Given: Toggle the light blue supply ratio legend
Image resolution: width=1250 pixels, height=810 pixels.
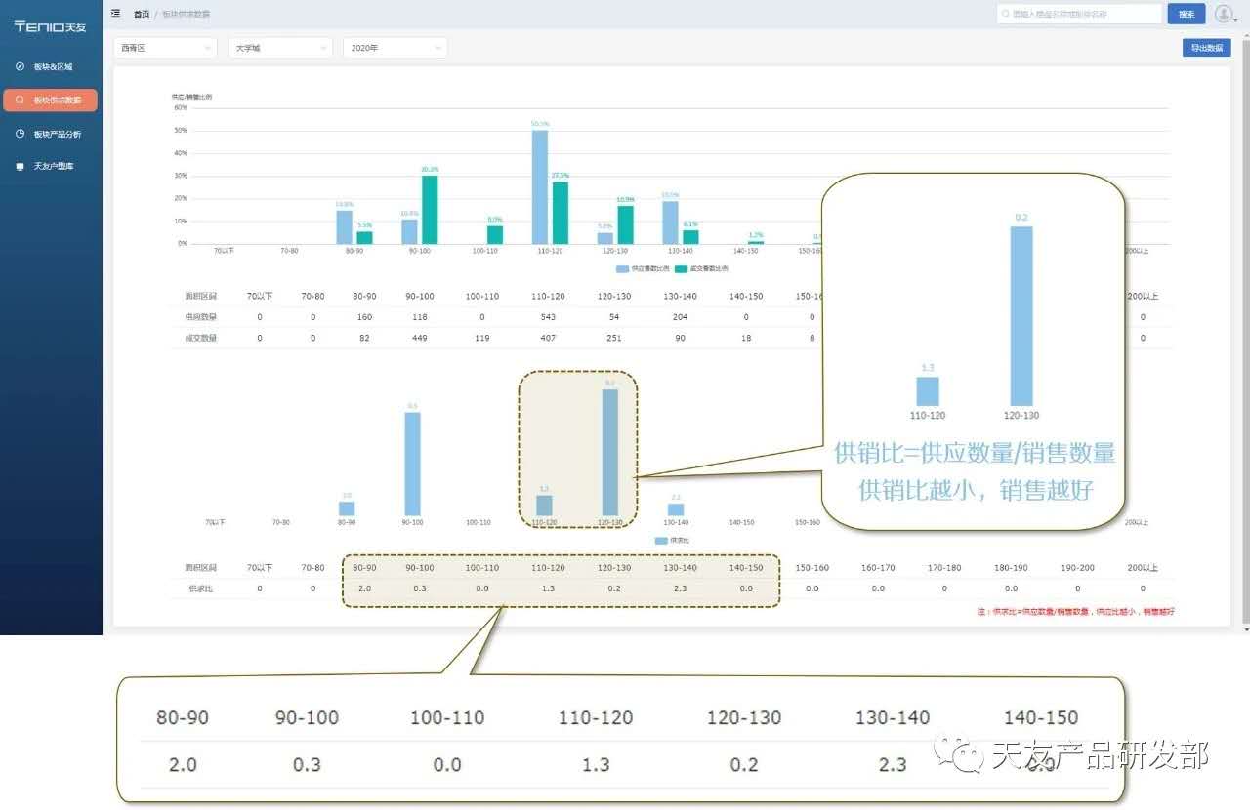Looking at the screenshot, I should coord(622,267).
